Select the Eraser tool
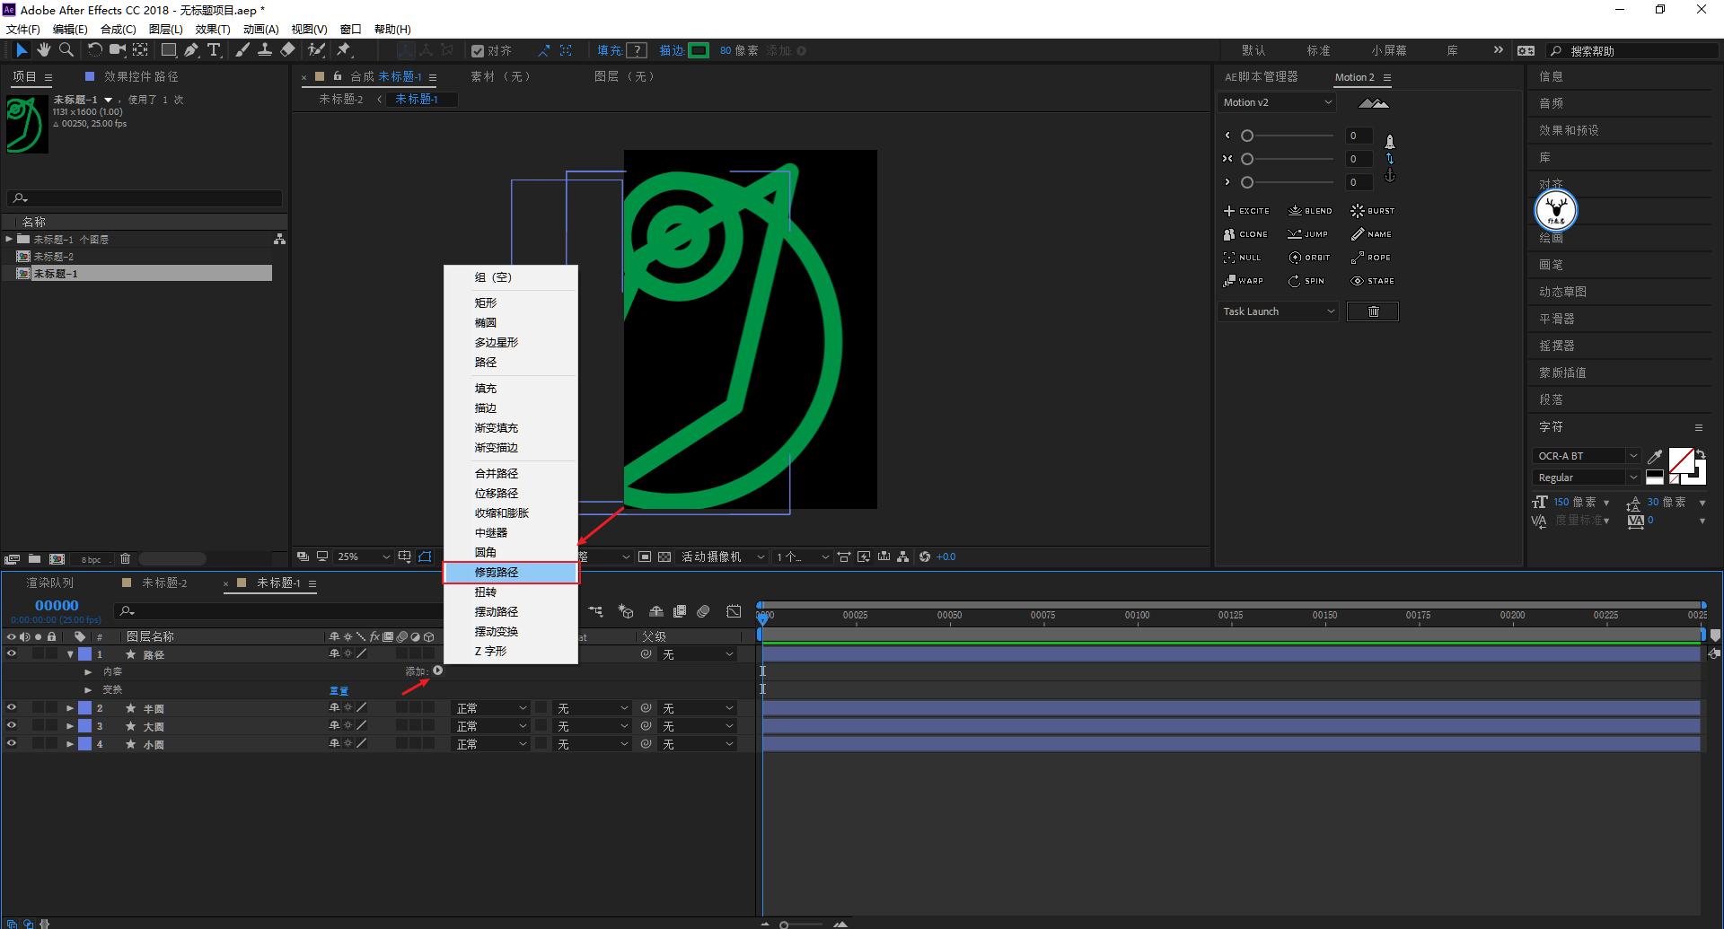This screenshot has width=1724, height=929. [287, 50]
